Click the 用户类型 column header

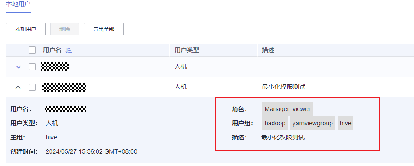(187, 50)
